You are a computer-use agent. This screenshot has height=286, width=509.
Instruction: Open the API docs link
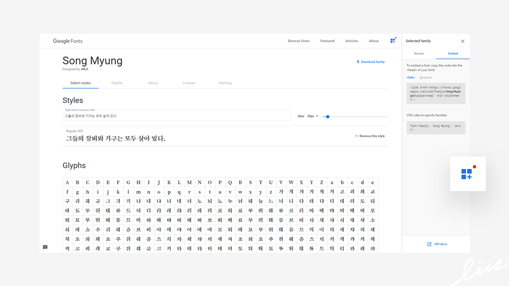pyautogui.click(x=437, y=244)
